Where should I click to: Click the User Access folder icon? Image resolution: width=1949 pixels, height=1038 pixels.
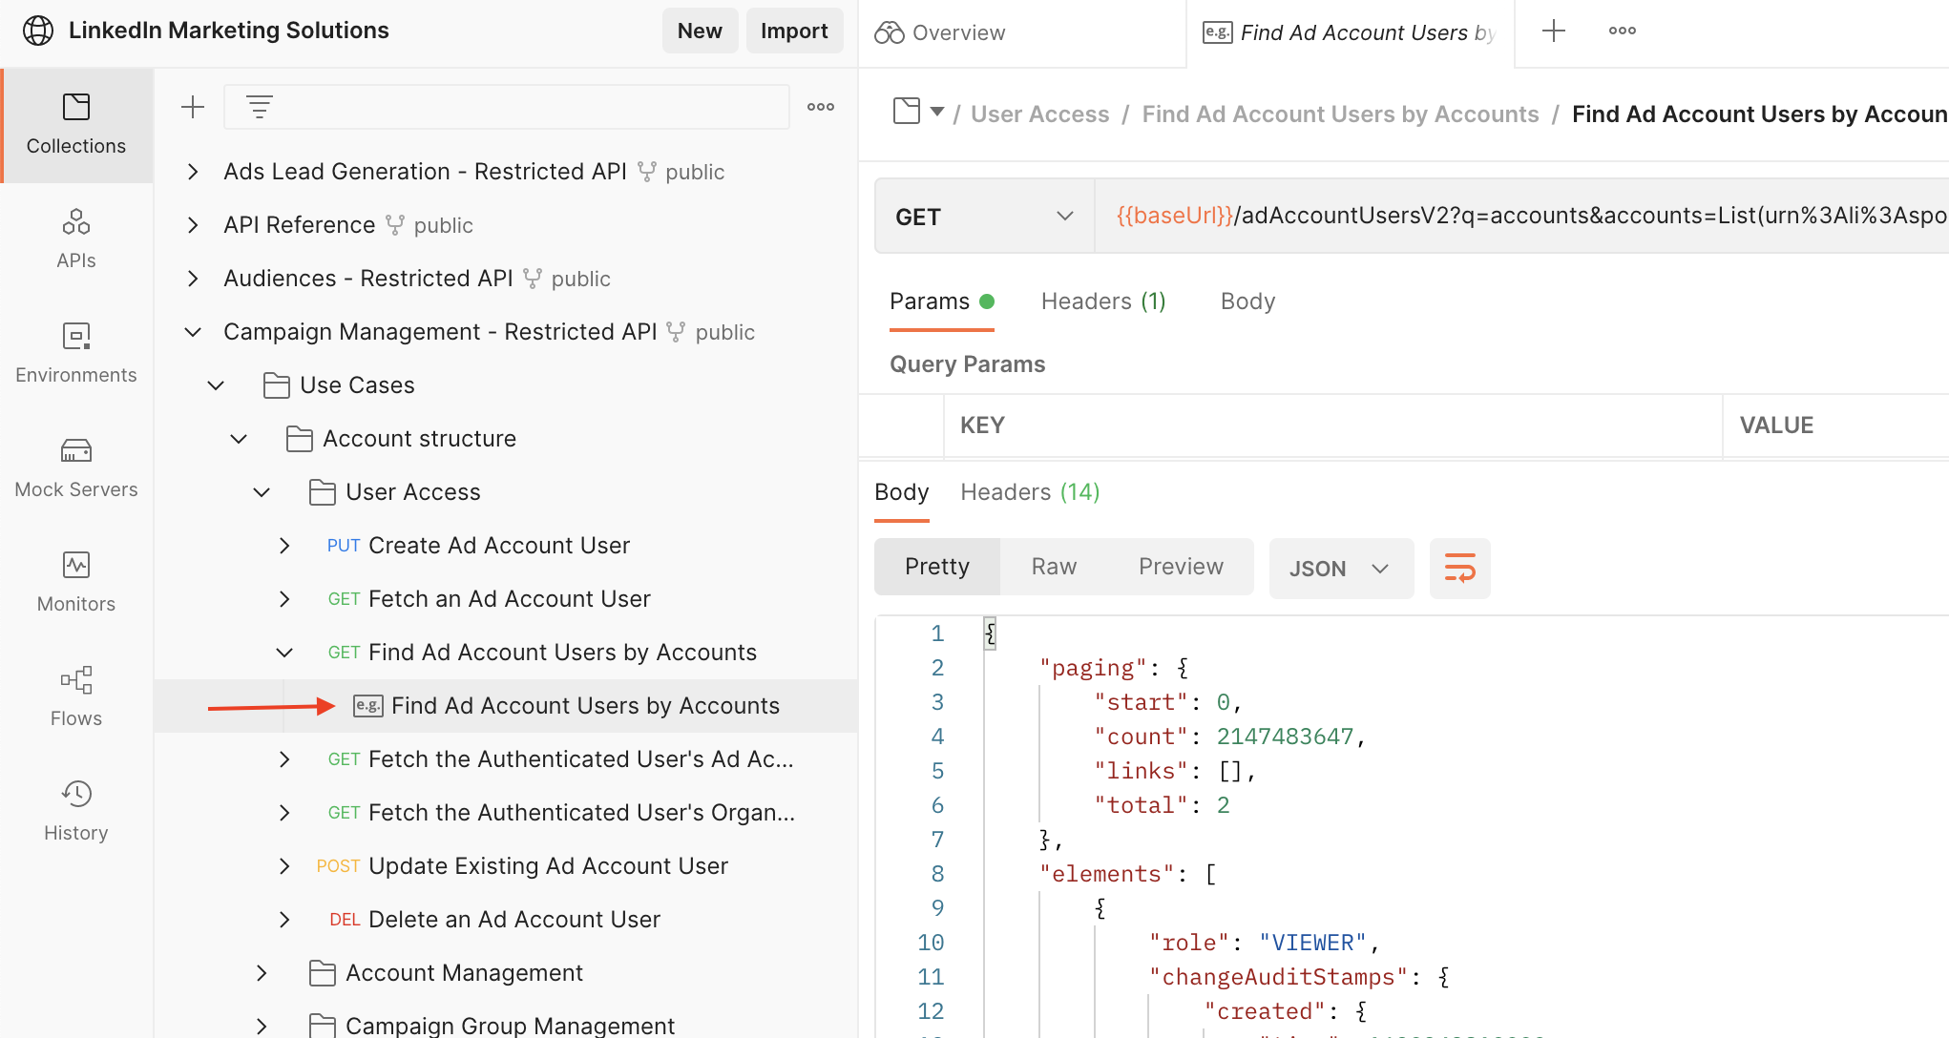pos(323,492)
